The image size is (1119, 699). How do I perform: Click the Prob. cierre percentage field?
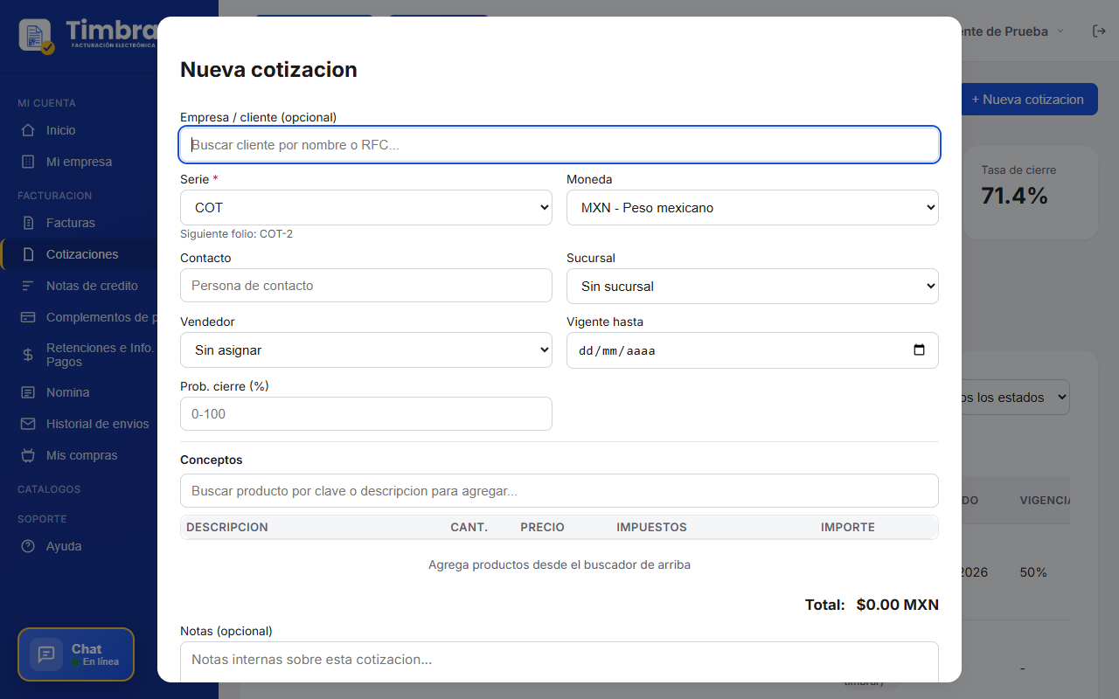366,414
